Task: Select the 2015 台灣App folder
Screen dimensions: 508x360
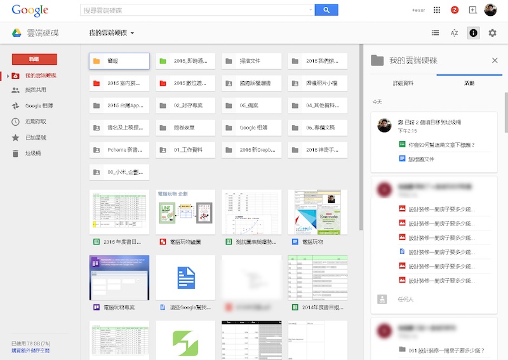Action: [x=119, y=105]
